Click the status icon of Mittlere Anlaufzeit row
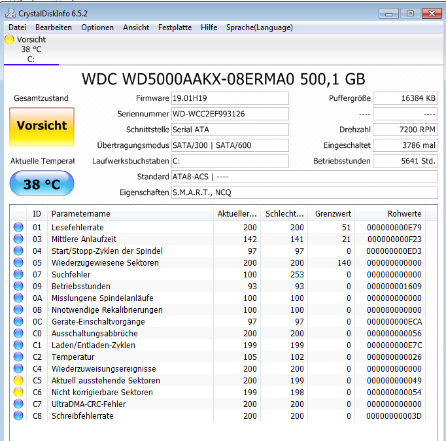This screenshot has height=441, width=446. 18,239
